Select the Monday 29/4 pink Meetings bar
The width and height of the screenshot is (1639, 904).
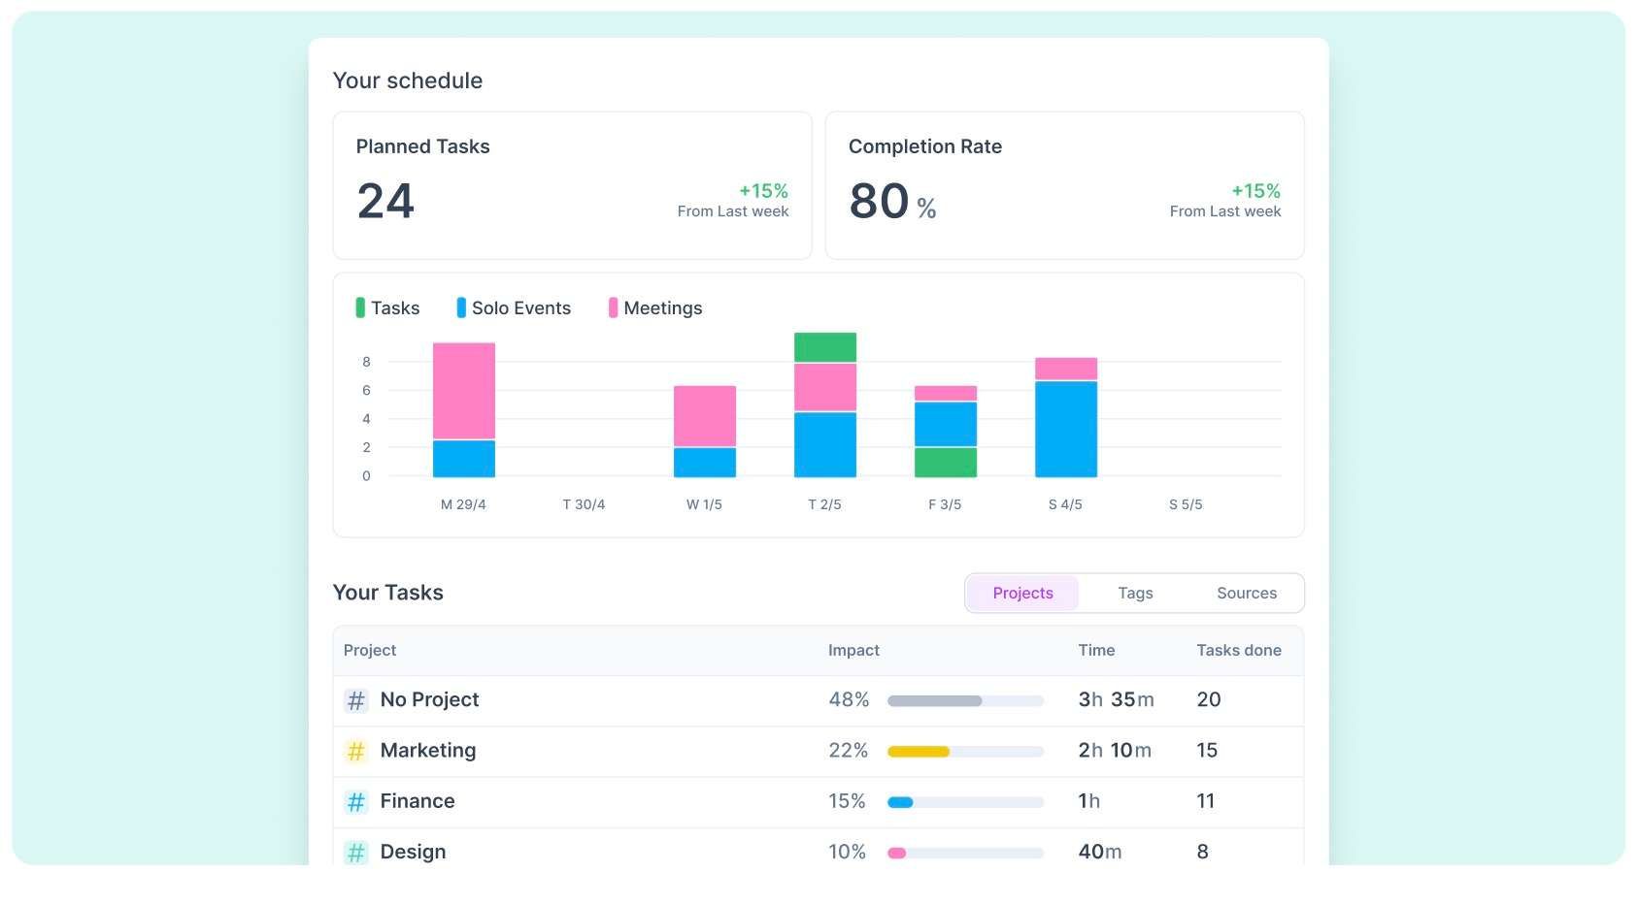click(464, 391)
